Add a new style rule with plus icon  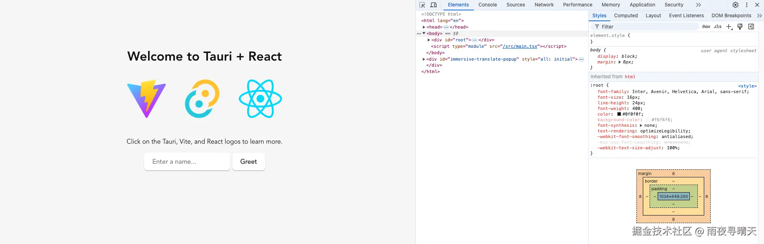(729, 26)
